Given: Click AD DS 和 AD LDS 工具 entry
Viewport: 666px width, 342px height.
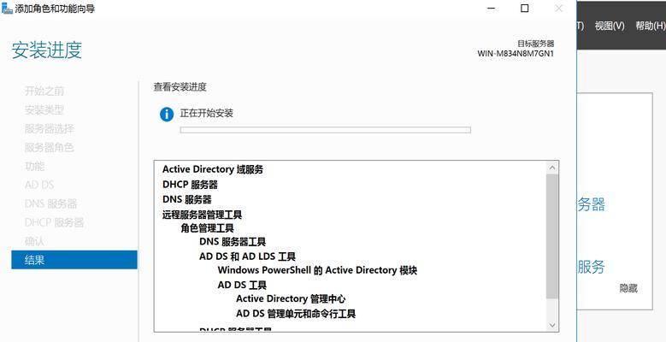Looking at the screenshot, I should [248, 256].
